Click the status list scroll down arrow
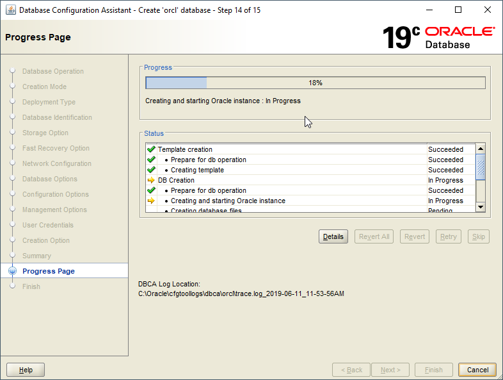 pos(481,207)
